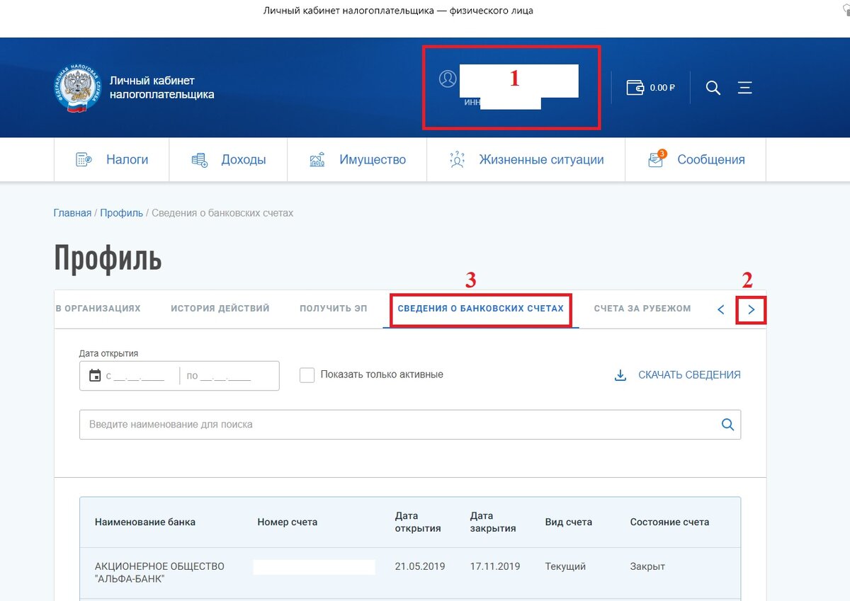This screenshot has height=601, width=850.
Task: Click the 0.00 ₽ balance amount
Action: click(662, 88)
